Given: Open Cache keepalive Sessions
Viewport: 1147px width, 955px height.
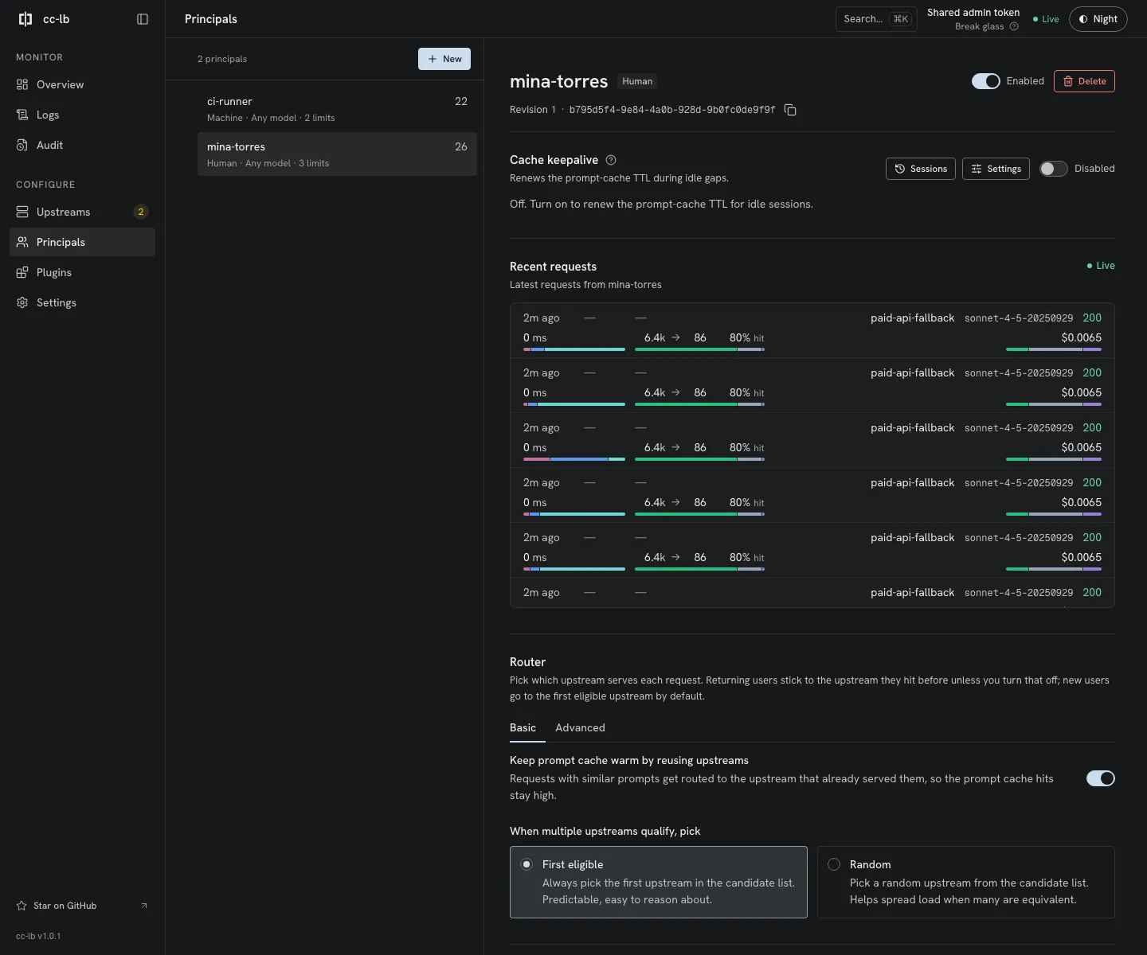Looking at the screenshot, I should point(921,169).
